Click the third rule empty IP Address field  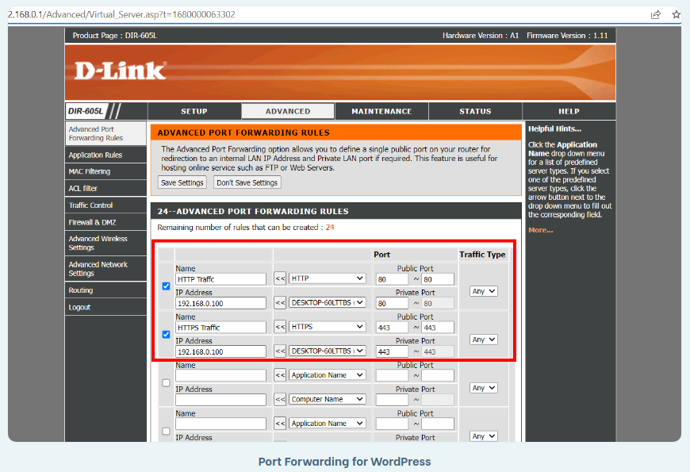pos(221,399)
